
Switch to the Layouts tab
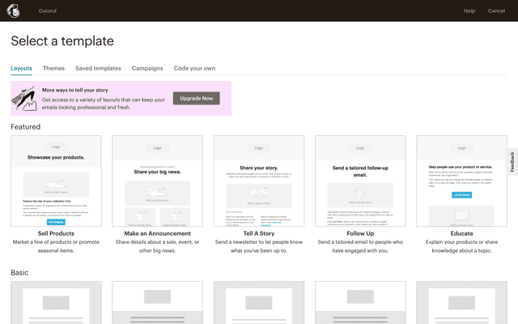(x=22, y=68)
